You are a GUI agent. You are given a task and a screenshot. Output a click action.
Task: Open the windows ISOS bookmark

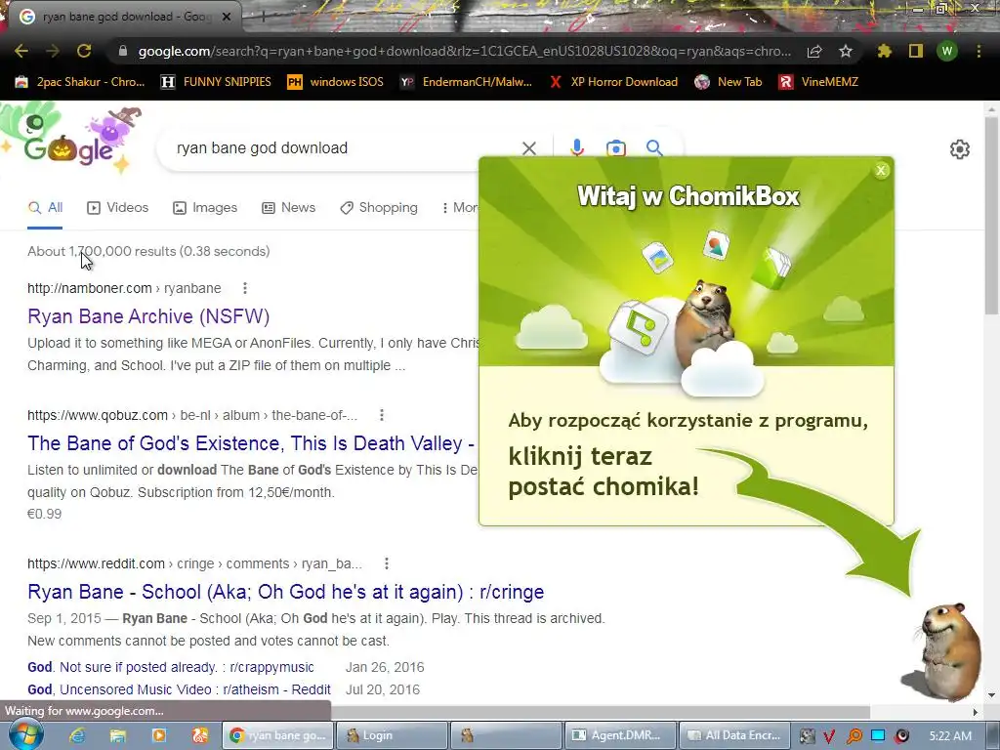click(336, 82)
